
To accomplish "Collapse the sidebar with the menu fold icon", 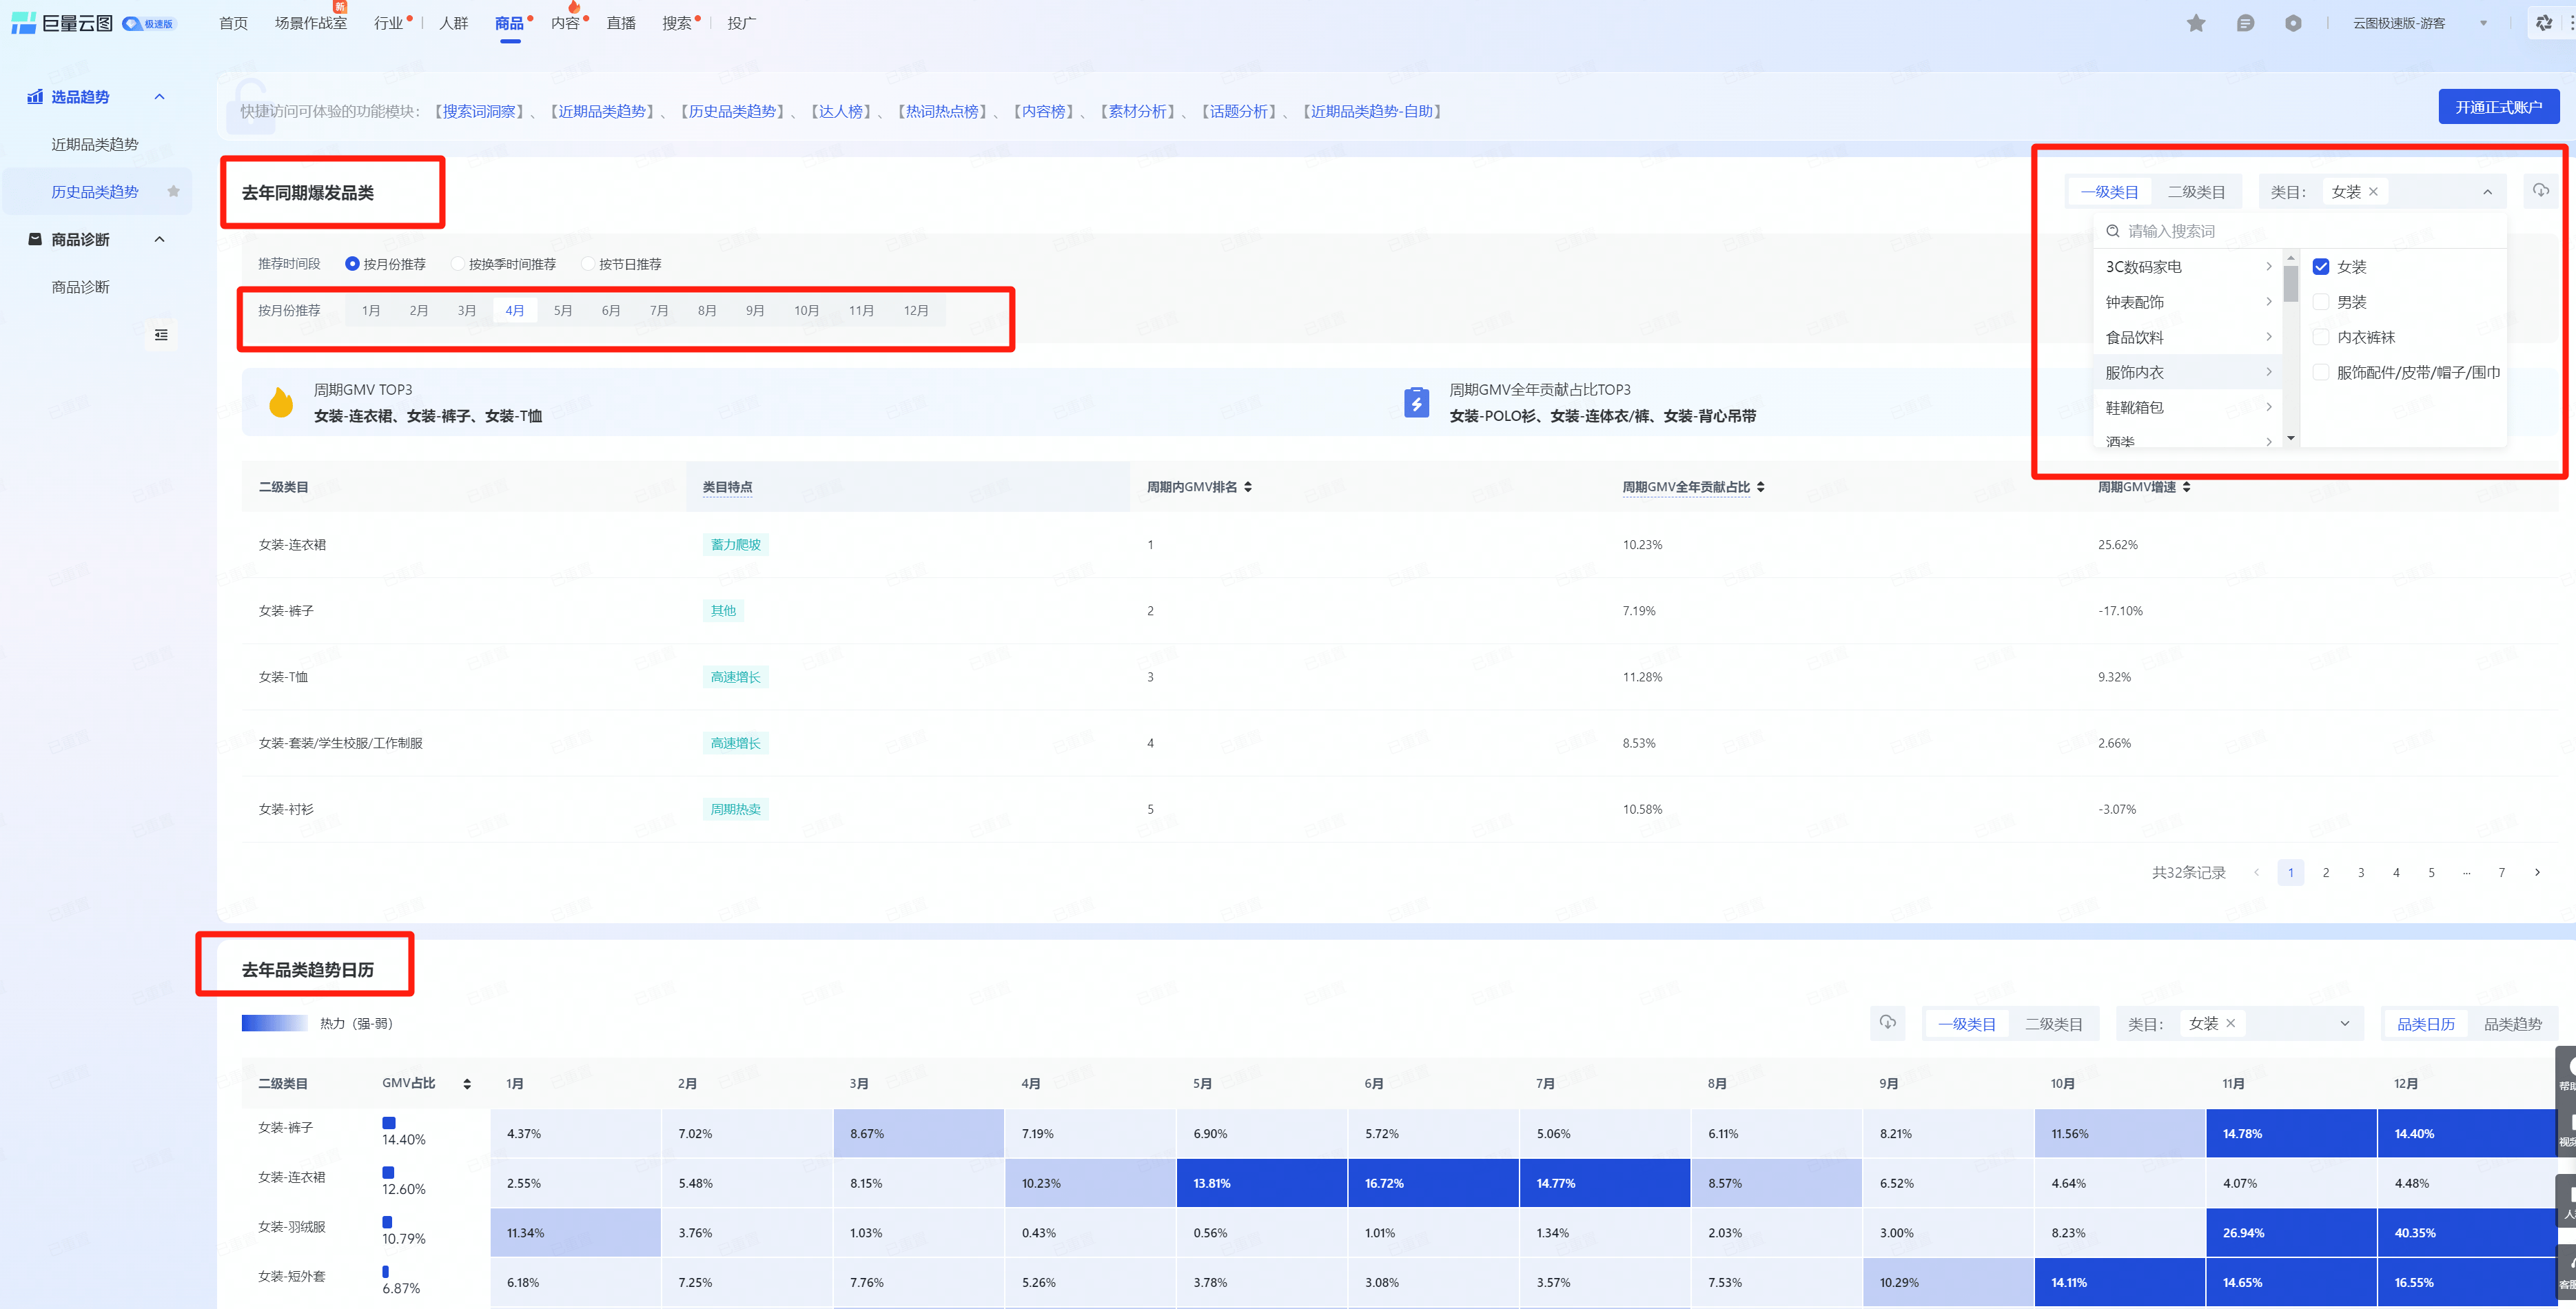I will click(x=161, y=335).
